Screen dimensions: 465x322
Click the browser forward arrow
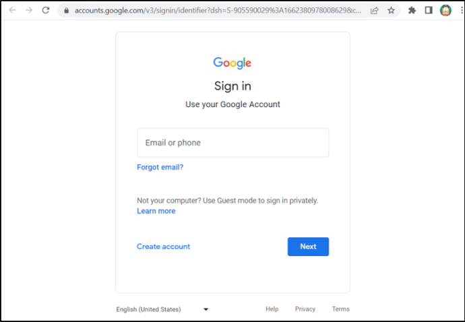(x=29, y=10)
